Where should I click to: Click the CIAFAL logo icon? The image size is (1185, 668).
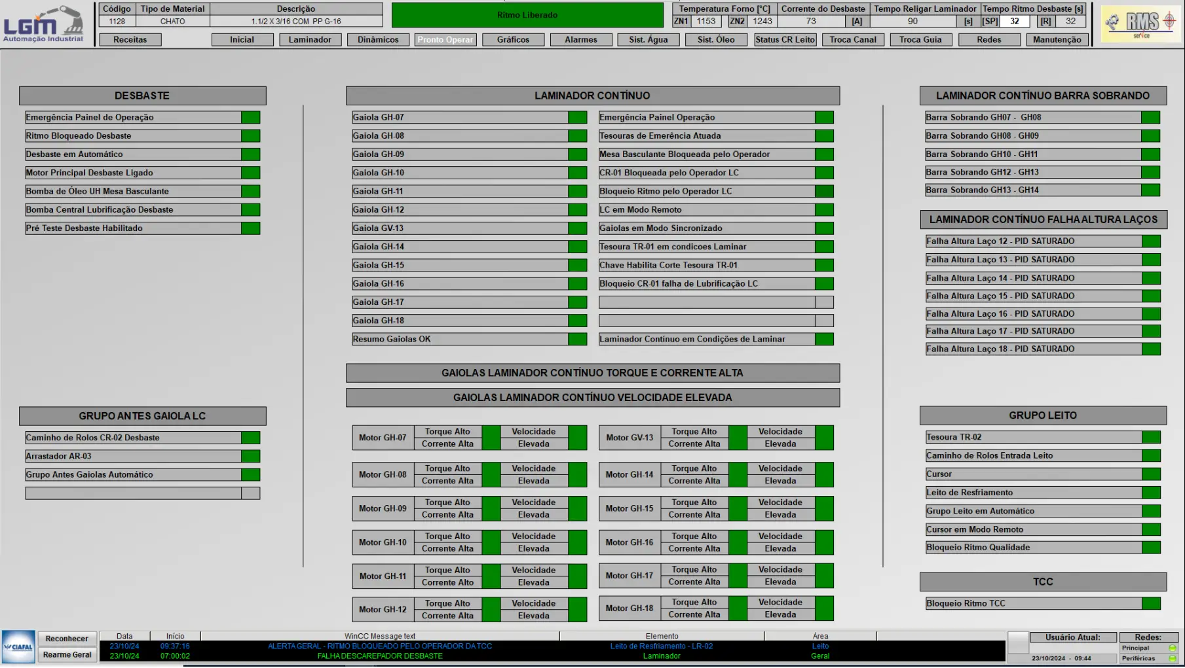pos(18,646)
